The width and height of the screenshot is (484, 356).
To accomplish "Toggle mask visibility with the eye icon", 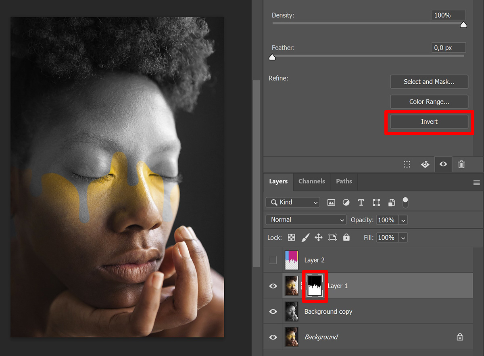I will 443,164.
